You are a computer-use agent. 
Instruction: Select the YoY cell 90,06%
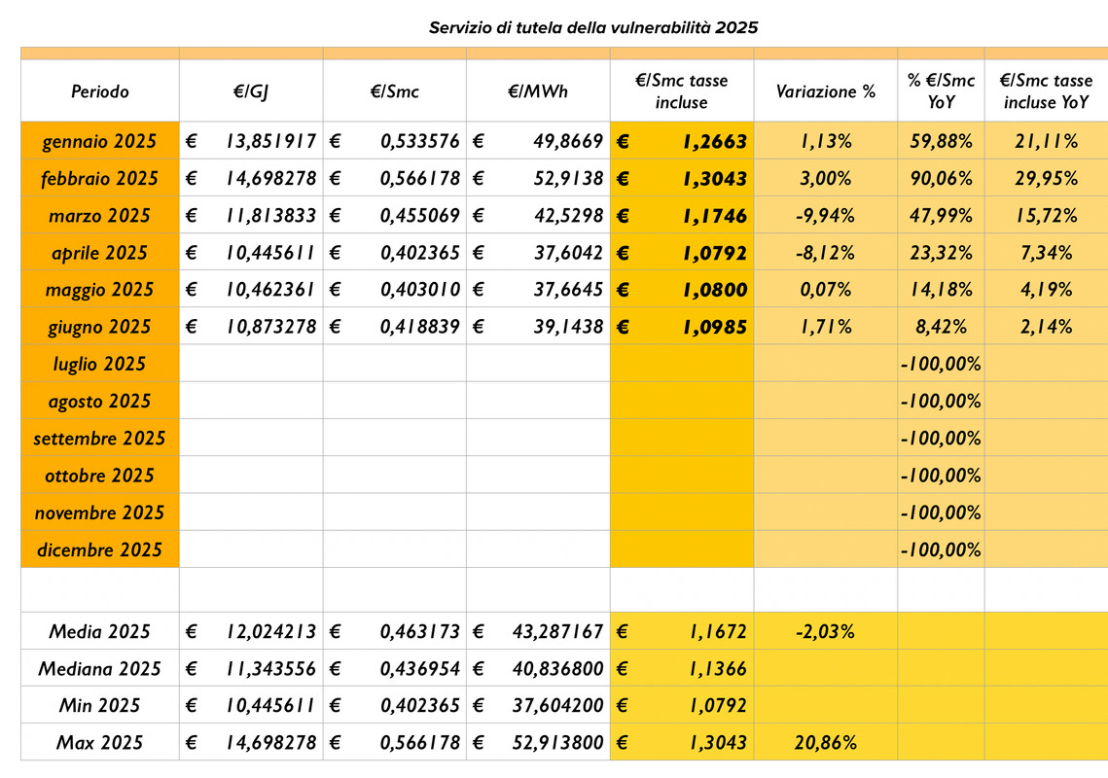(941, 178)
